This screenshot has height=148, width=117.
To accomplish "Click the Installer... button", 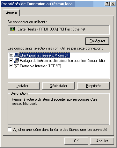I will click(24, 86).
